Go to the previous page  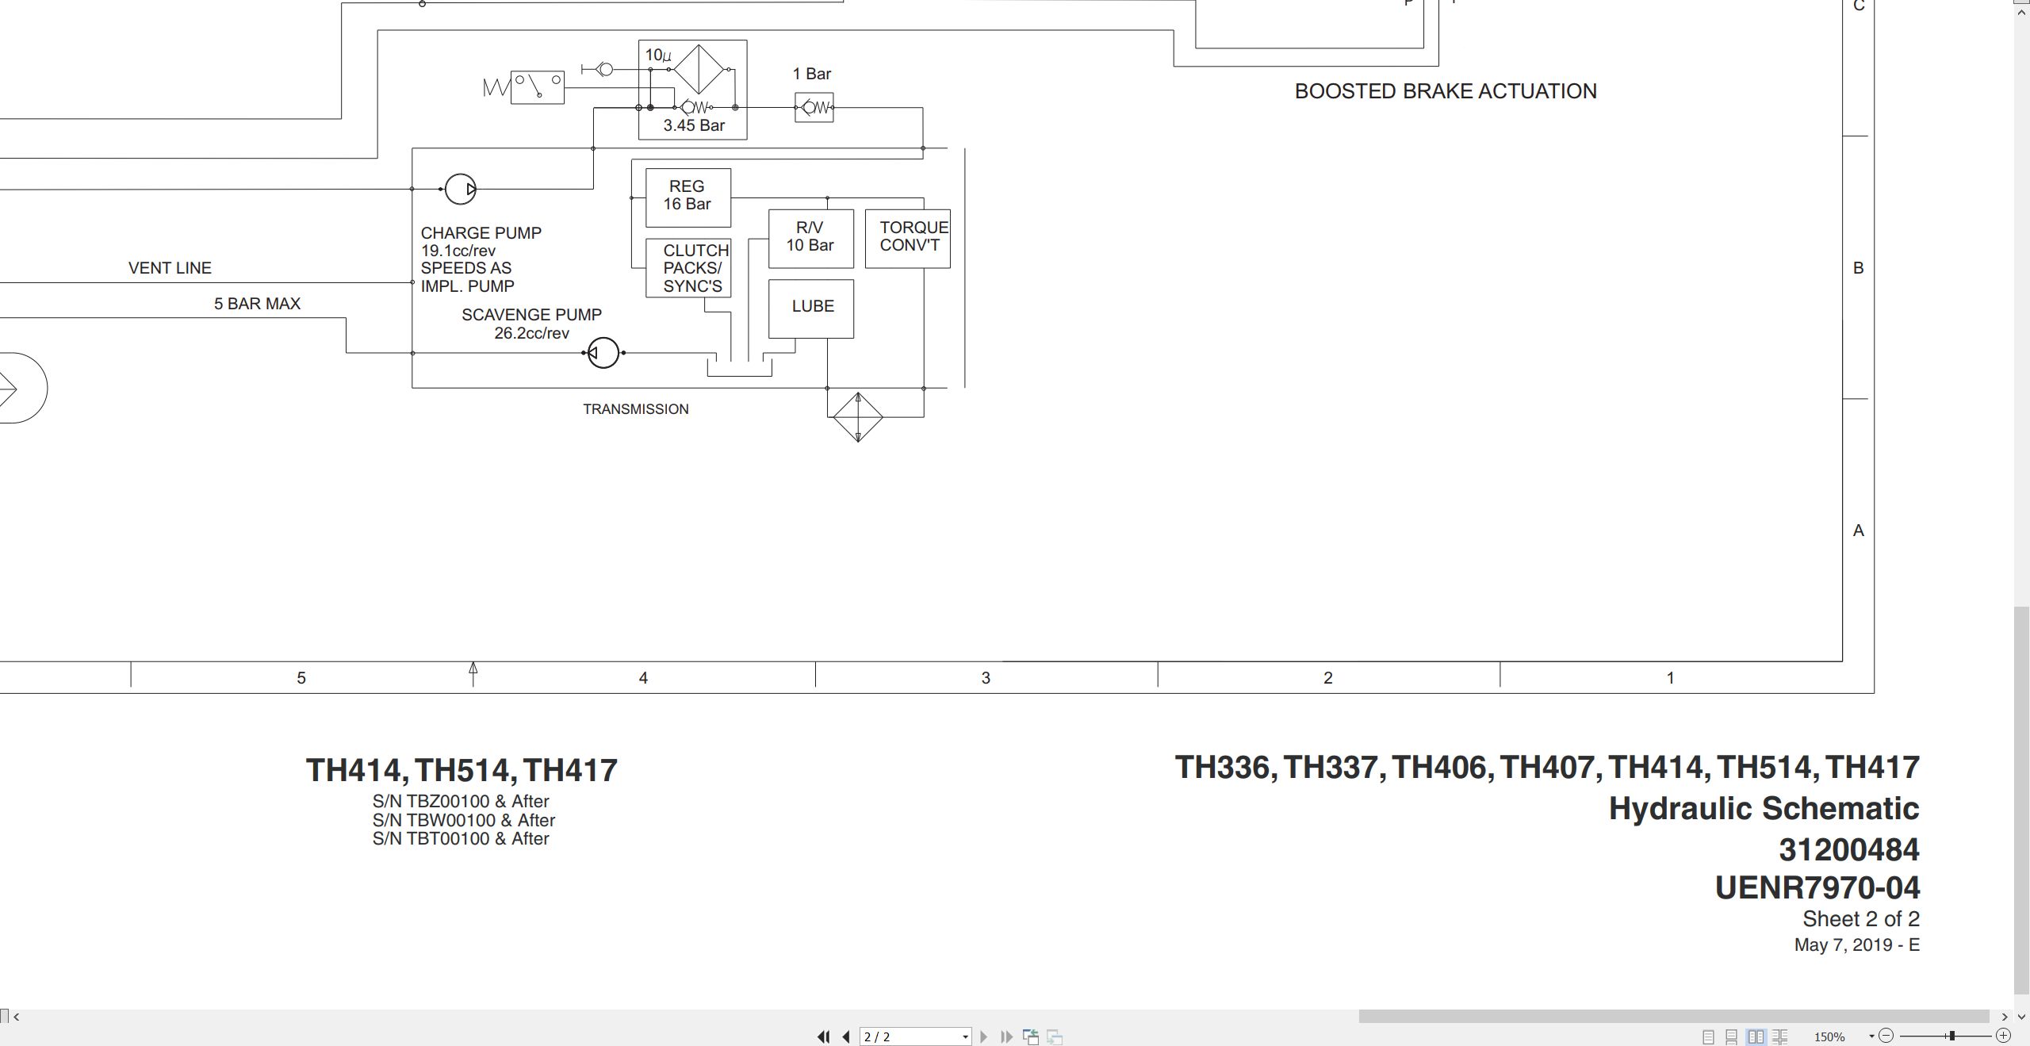(x=846, y=1036)
